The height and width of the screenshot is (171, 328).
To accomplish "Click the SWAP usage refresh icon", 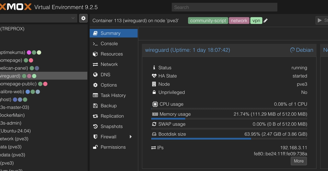I will (x=154, y=124).
